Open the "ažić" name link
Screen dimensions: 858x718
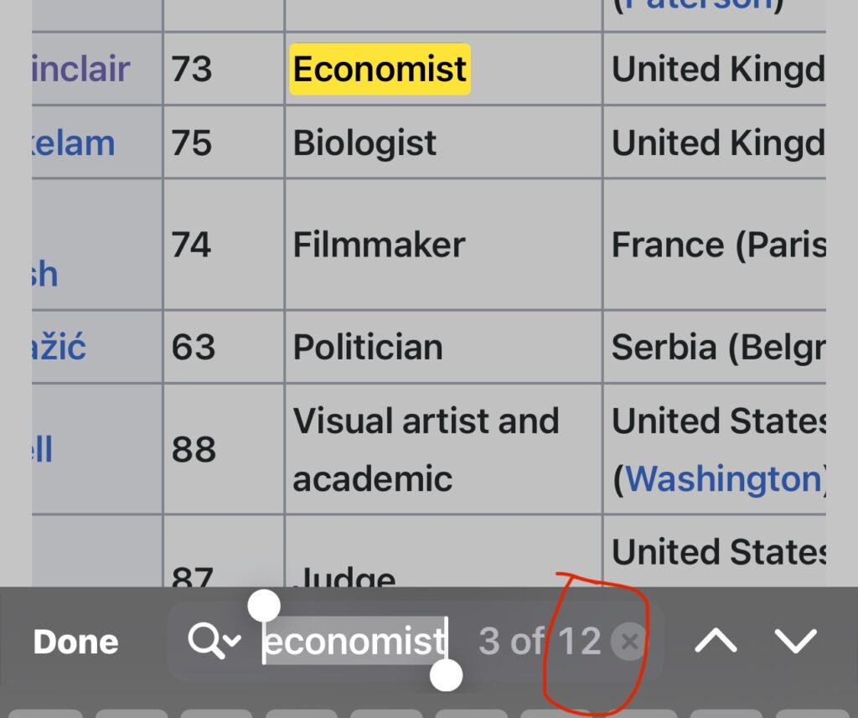click(59, 347)
